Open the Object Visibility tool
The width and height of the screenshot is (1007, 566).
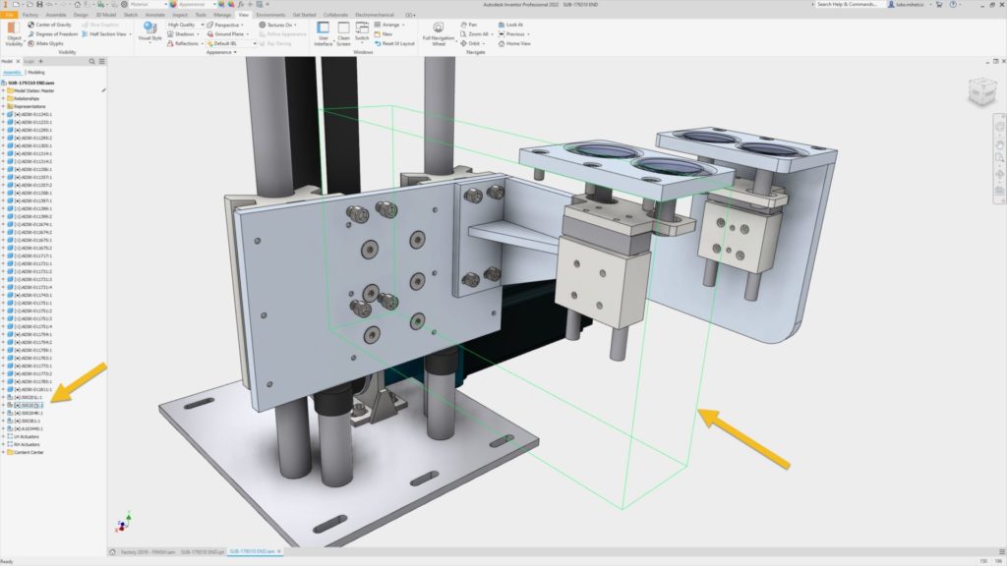pyautogui.click(x=14, y=33)
